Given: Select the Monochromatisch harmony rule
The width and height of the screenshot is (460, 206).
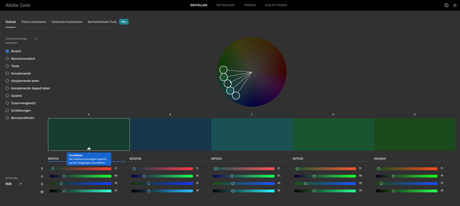Looking at the screenshot, I should (7, 59).
